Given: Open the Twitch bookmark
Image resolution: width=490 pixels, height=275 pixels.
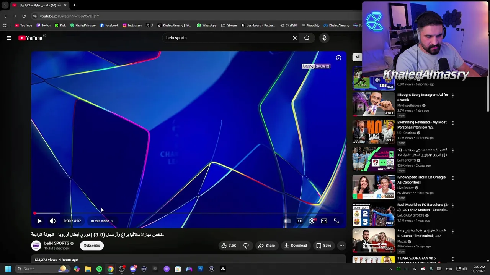Looking at the screenshot, I should tap(43, 26).
